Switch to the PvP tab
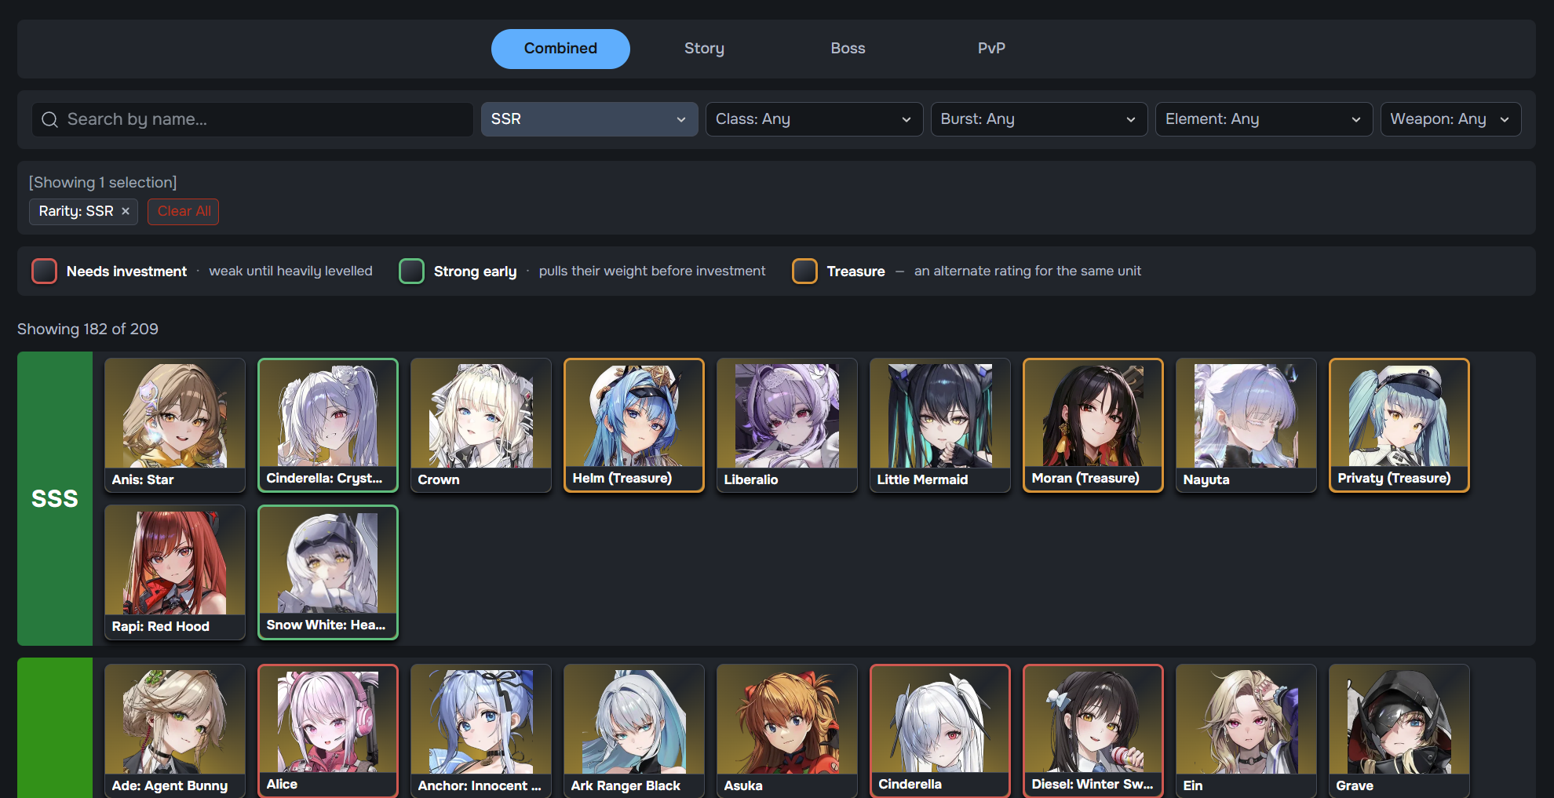This screenshot has width=1554, height=798. click(991, 49)
